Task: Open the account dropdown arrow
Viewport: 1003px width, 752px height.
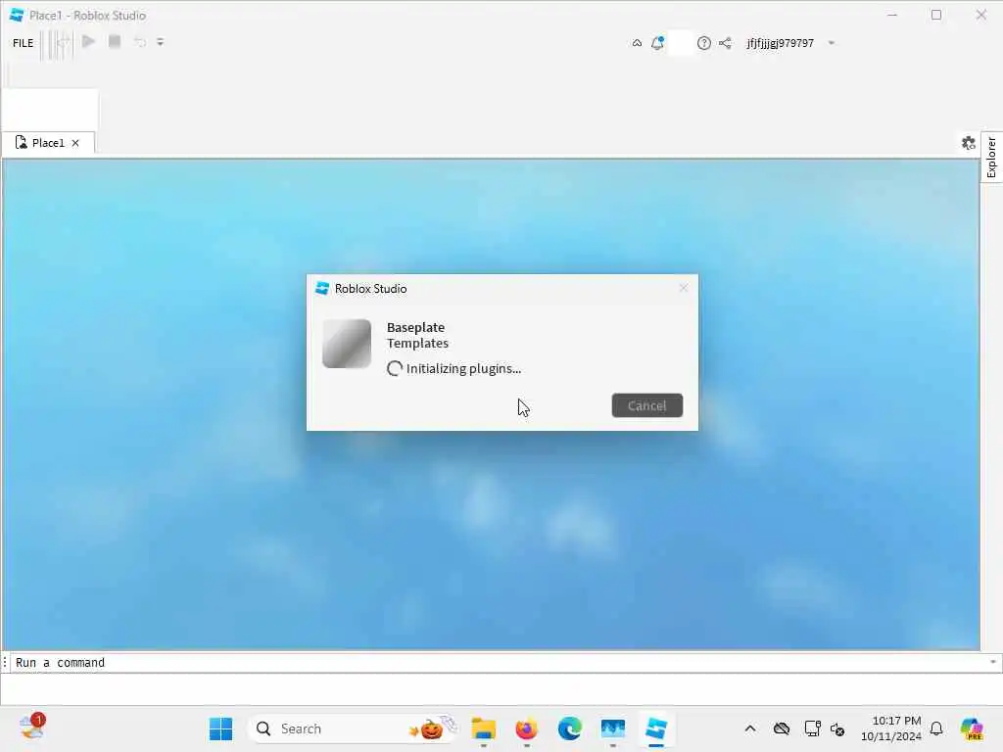Action: pyautogui.click(x=832, y=43)
